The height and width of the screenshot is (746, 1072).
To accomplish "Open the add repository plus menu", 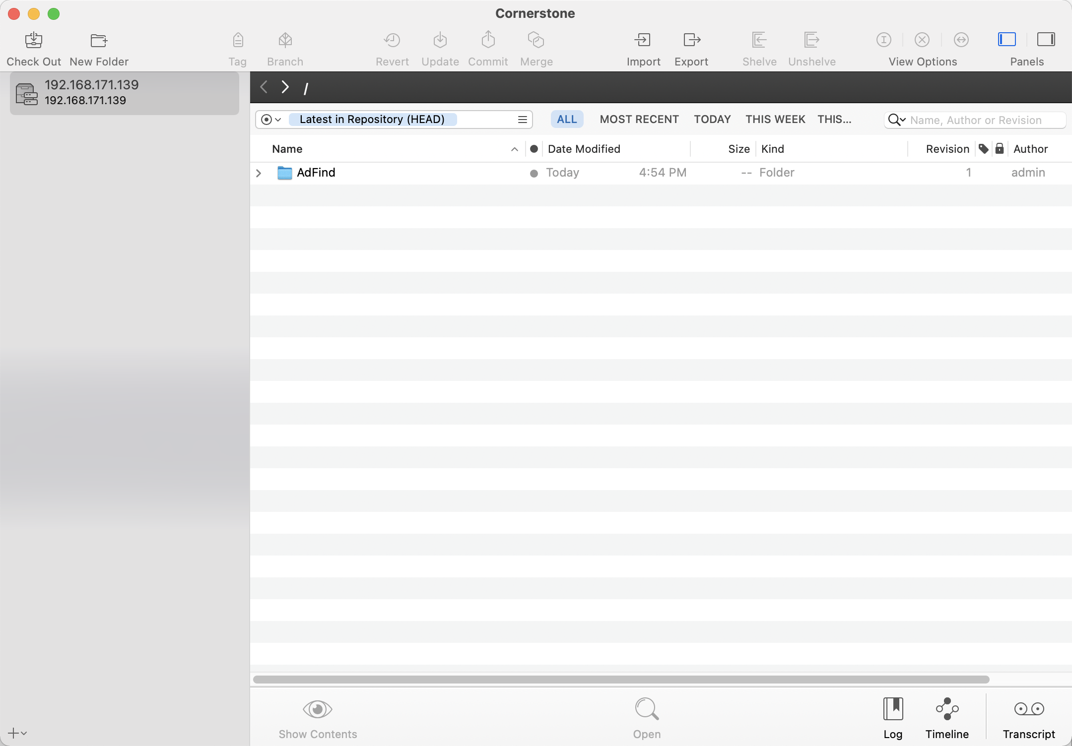I will pos(17,733).
